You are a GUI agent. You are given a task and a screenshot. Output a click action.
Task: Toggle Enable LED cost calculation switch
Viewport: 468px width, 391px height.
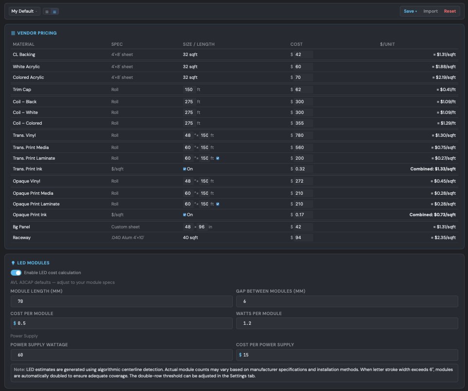click(x=16, y=273)
